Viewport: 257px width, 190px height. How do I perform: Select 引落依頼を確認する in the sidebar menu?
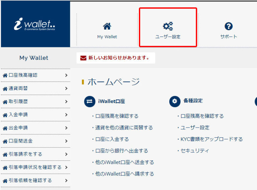click(x=30, y=180)
